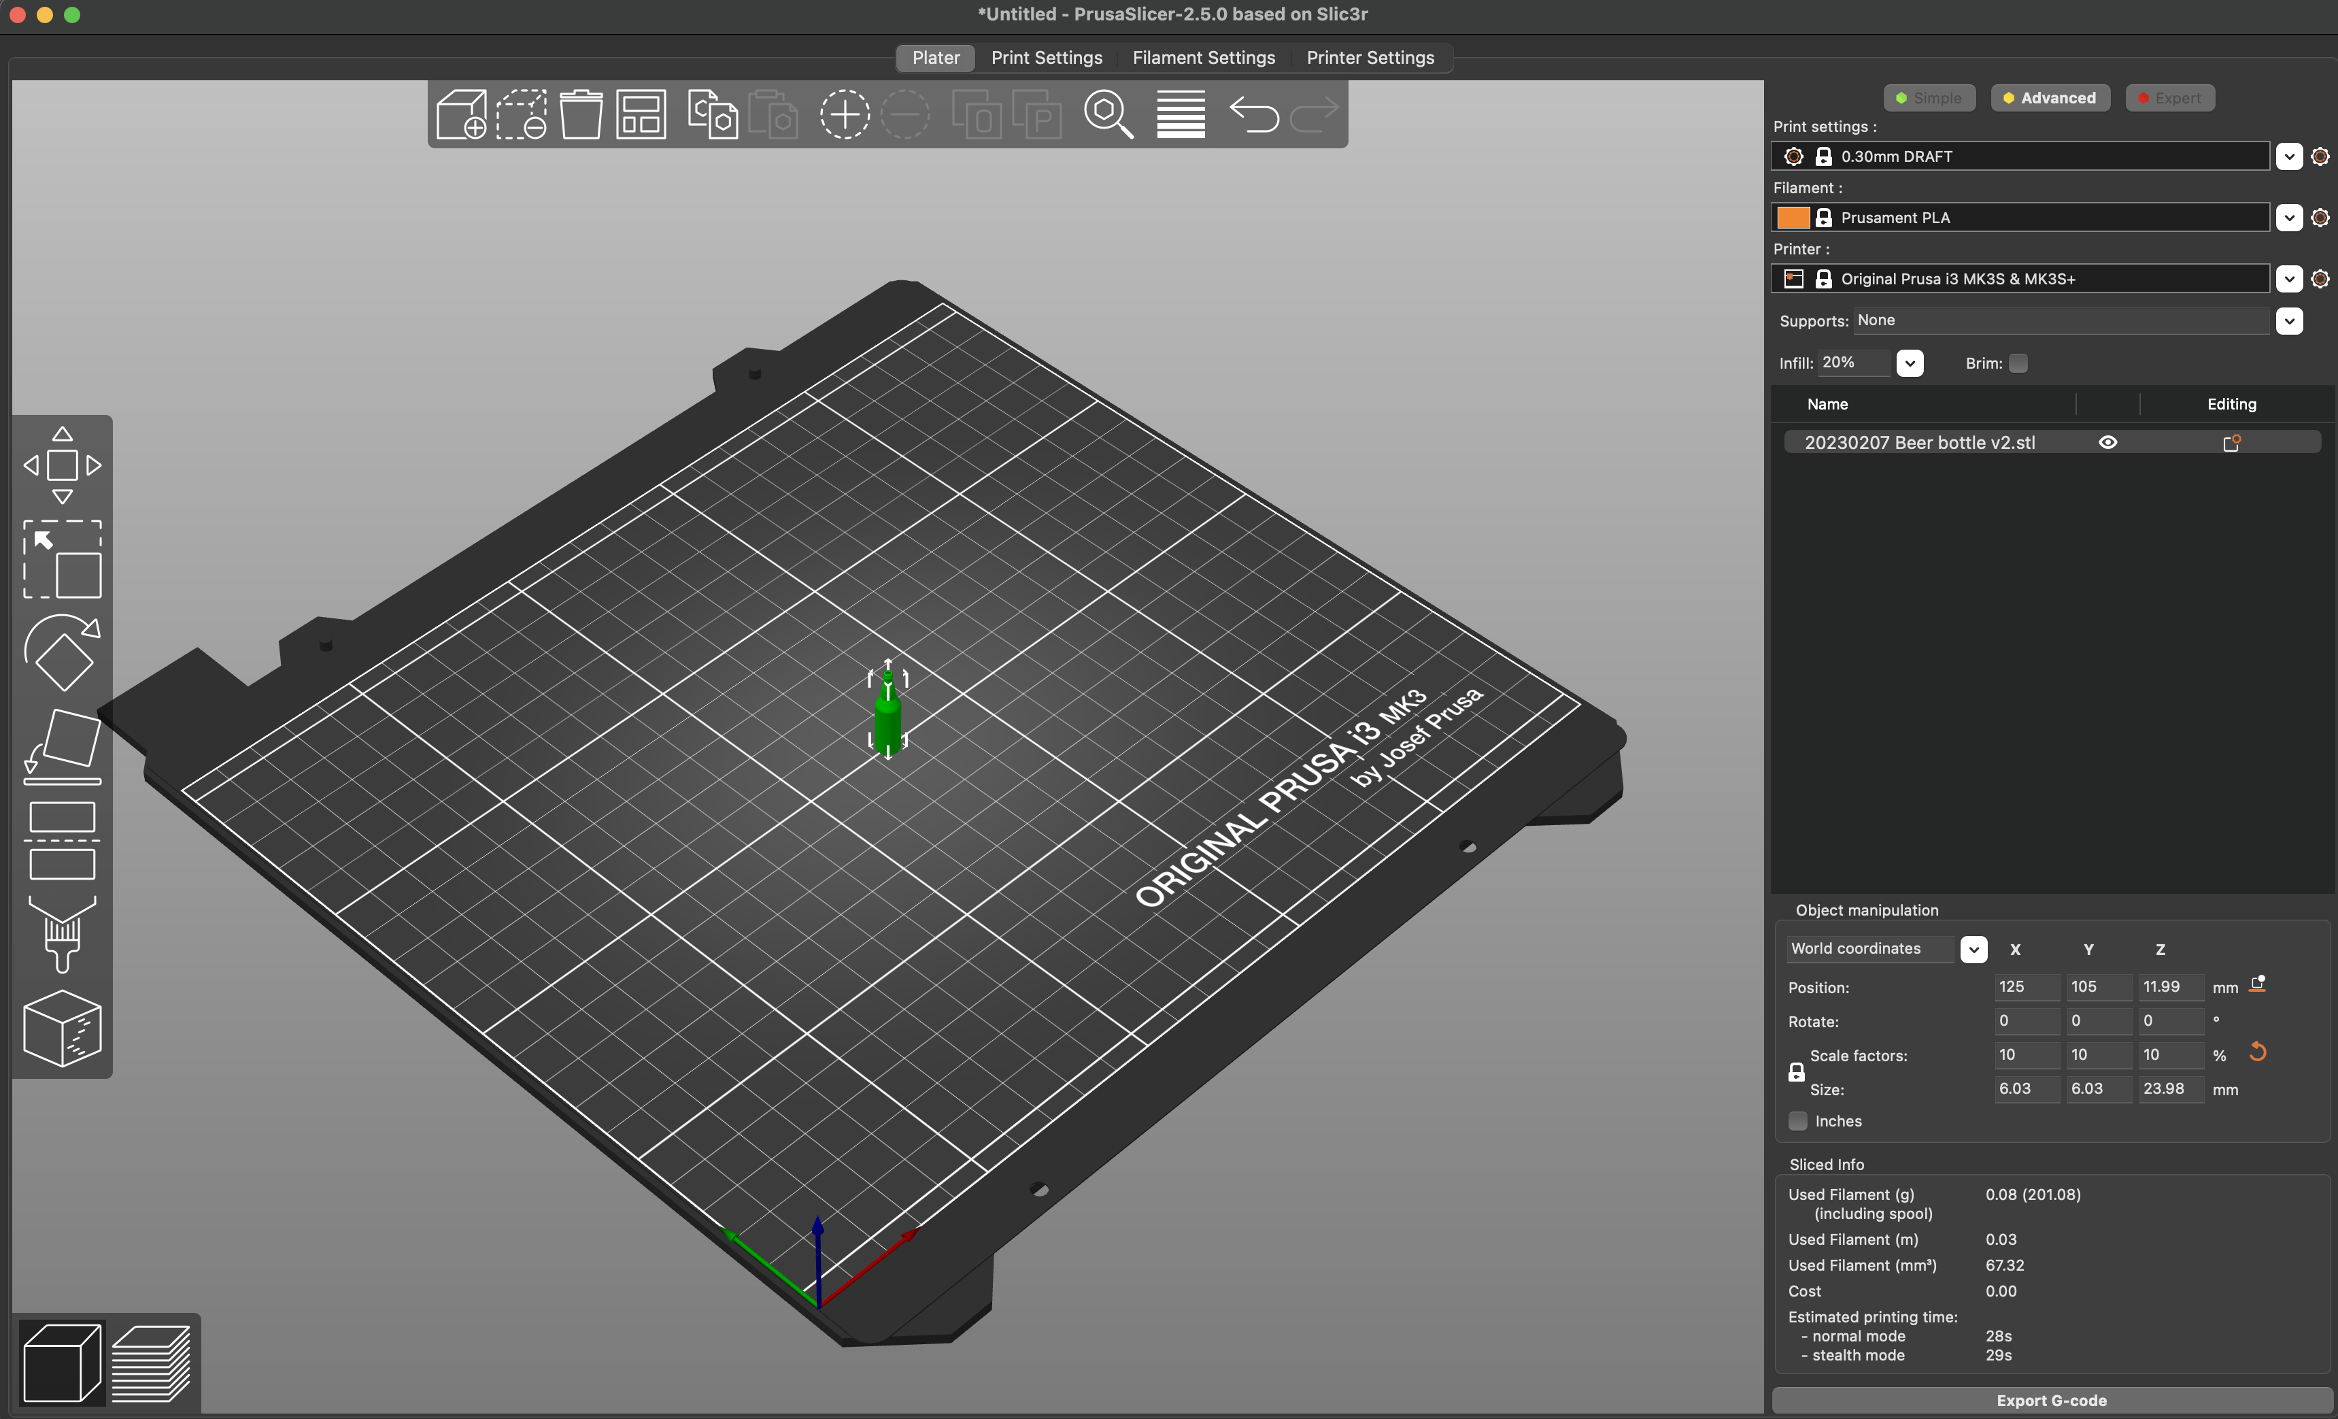Image resolution: width=2338 pixels, height=1419 pixels.
Task: Open print settings gear edit icon
Action: [x=2320, y=156]
